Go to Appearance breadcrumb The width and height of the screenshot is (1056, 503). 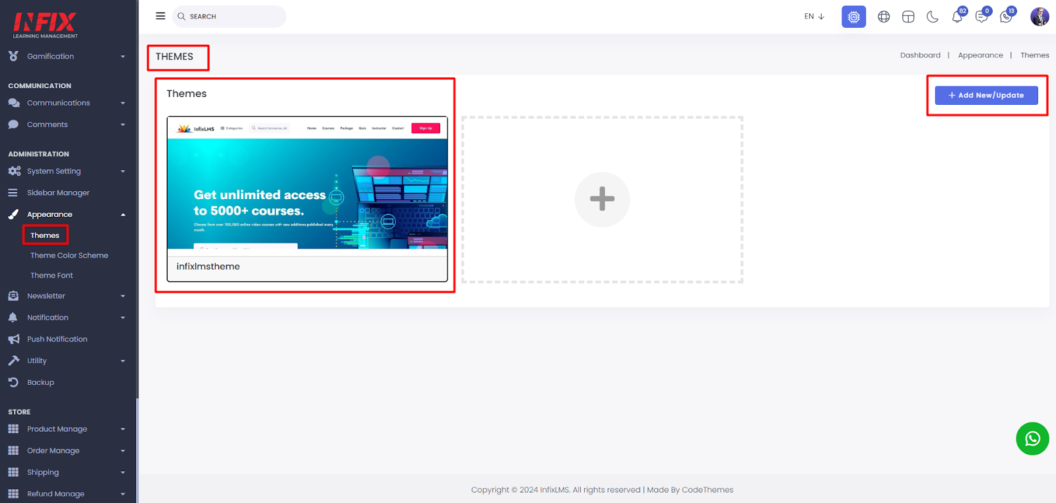980,55
